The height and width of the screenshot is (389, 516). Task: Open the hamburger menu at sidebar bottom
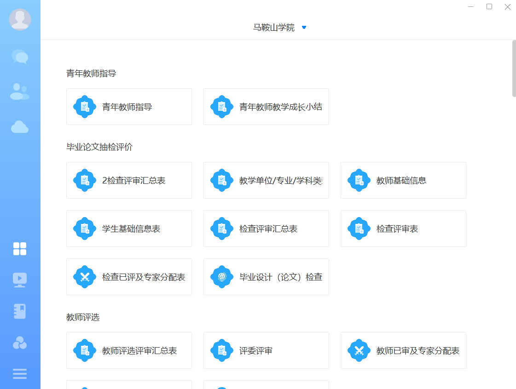coord(20,374)
